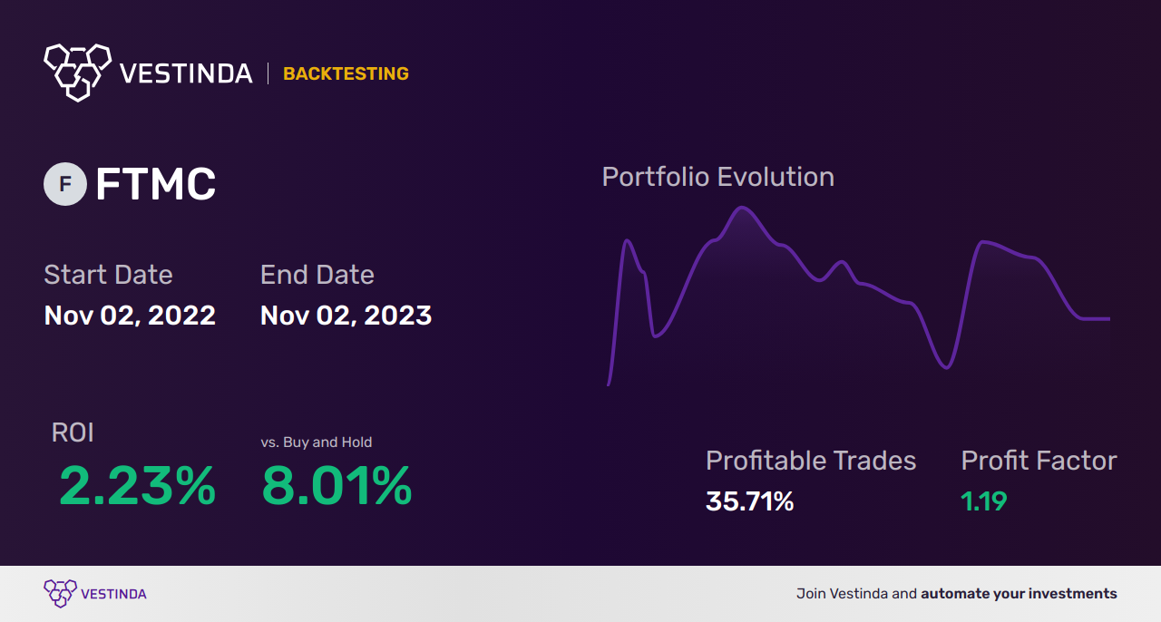Click the VESTINDA brand name in header
Viewport: 1161px width, 622px height.
186,73
